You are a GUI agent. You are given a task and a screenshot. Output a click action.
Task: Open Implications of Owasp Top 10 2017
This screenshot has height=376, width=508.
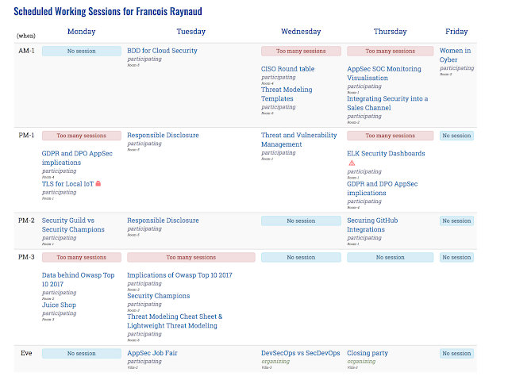click(179, 275)
